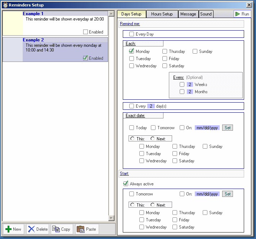Disable the Example 2 Enabled checkbox

[85, 58]
